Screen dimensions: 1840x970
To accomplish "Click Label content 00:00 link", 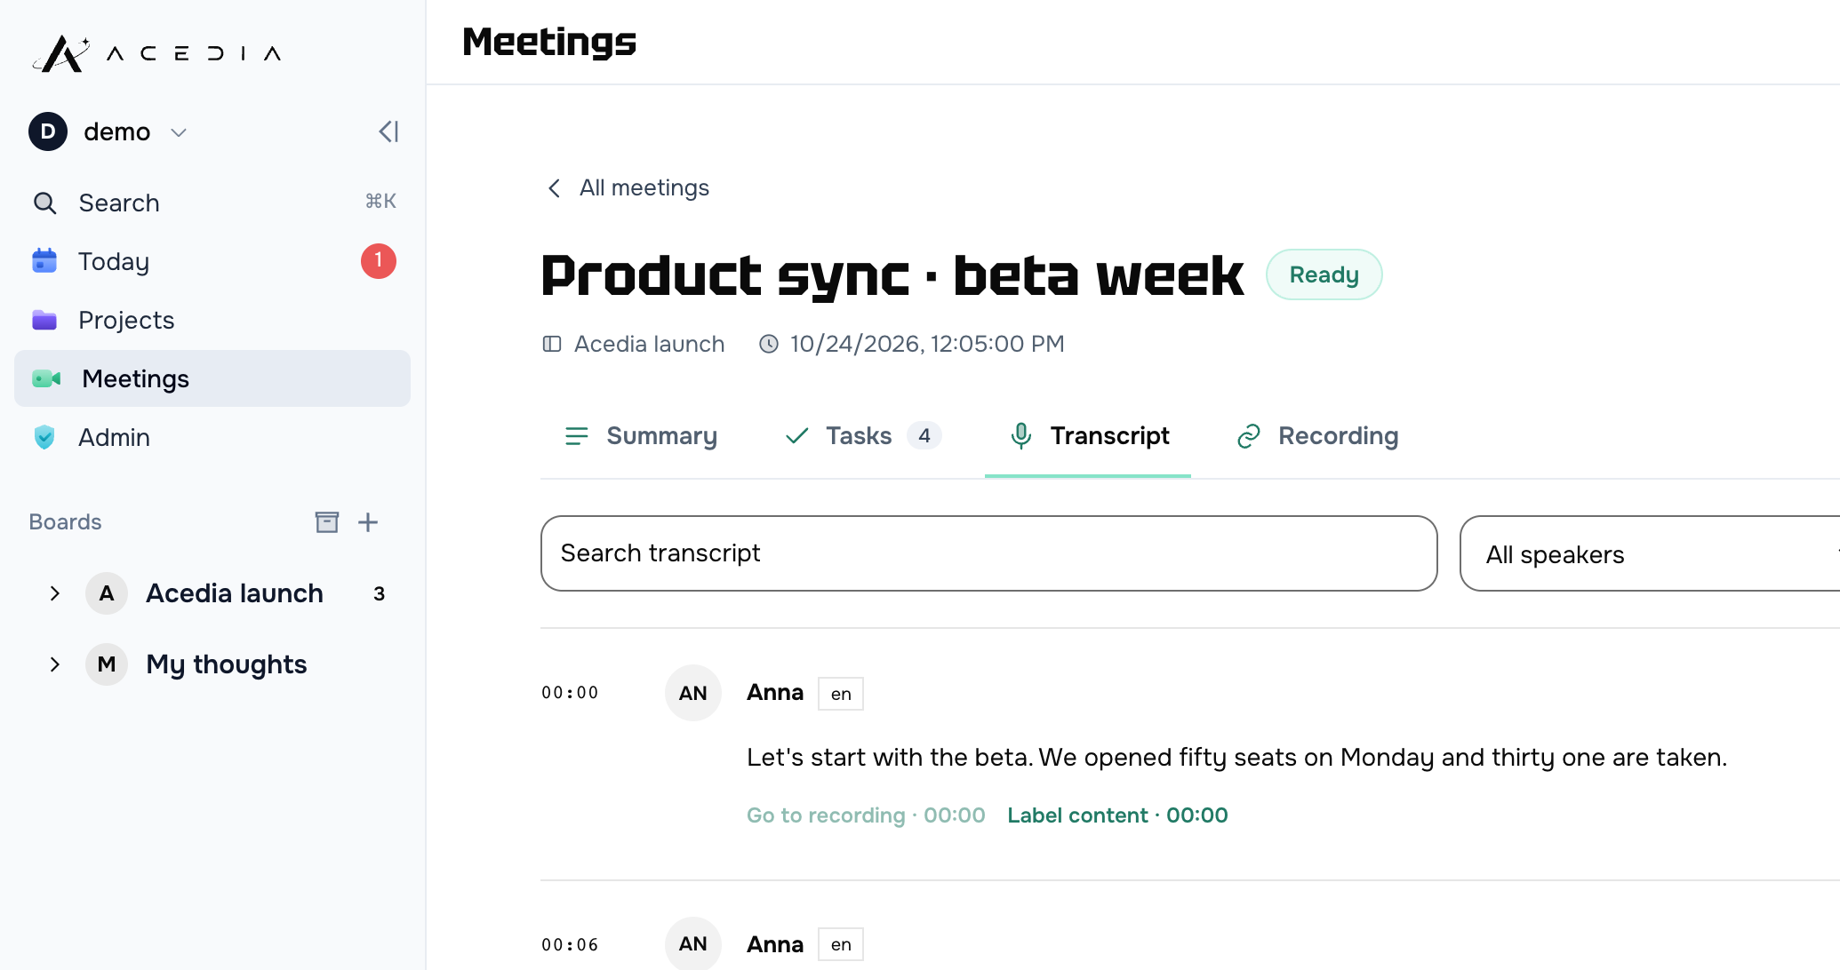I will point(1117,815).
